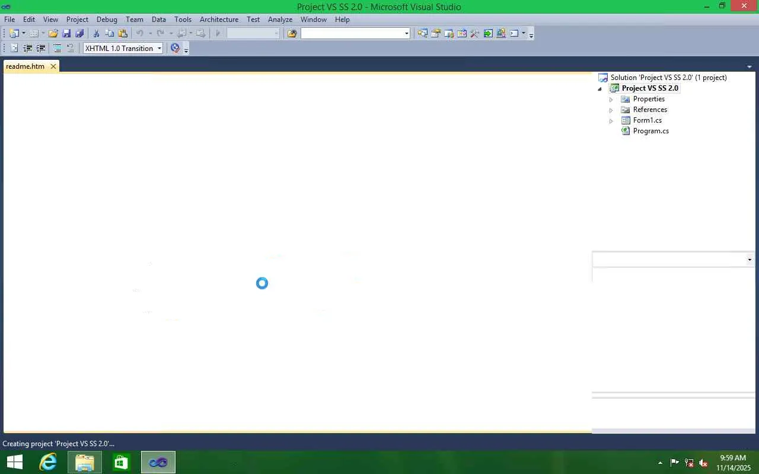
Task: Open the Test menu
Action: 253,20
